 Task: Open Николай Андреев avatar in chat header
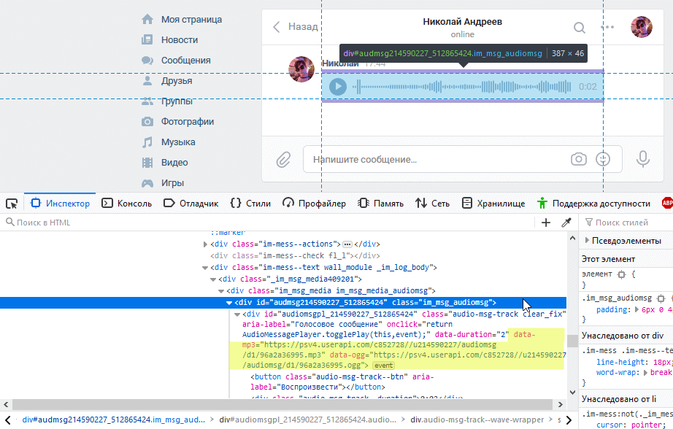click(641, 26)
